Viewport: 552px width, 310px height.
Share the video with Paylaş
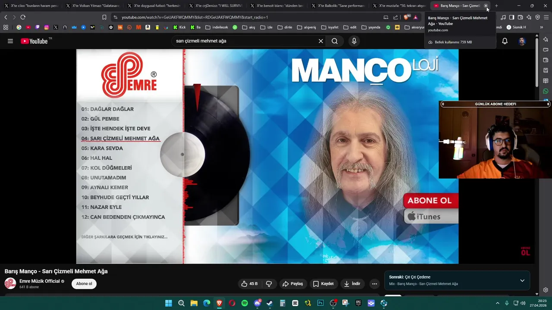pyautogui.click(x=293, y=284)
